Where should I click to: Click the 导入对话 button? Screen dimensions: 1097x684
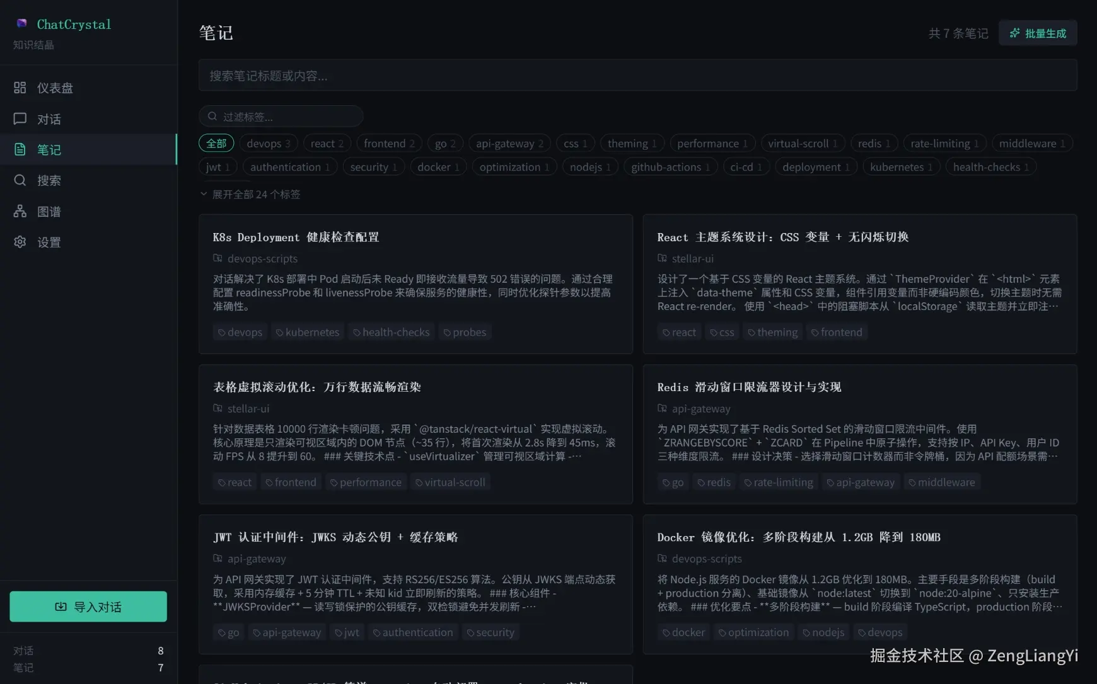[88, 606]
